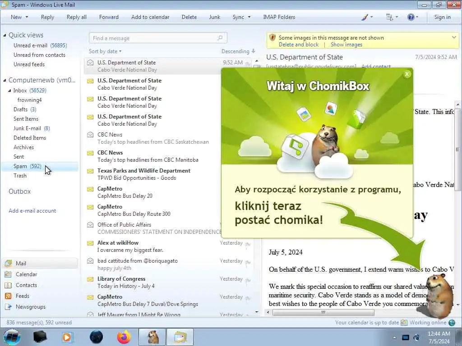Open Windows Live Mail taskbar icon
This screenshot has height=346, width=462.
180,337
